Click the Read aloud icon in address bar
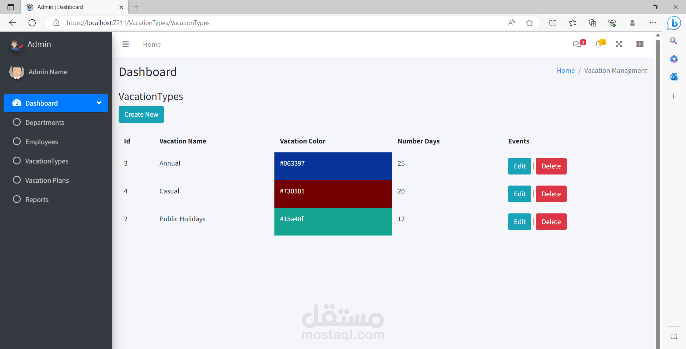This screenshot has width=686, height=349. coord(512,23)
